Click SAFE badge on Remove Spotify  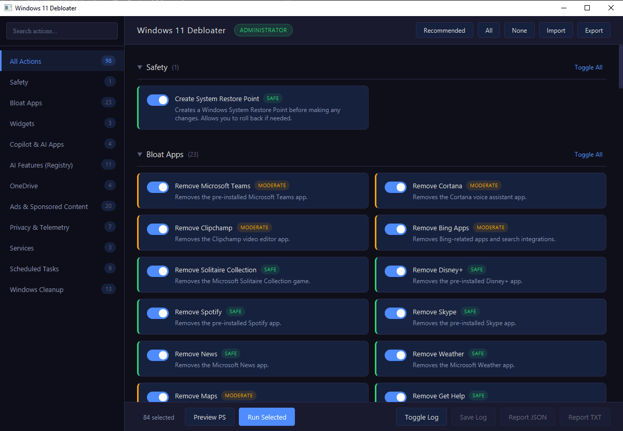[x=235, y=312]
